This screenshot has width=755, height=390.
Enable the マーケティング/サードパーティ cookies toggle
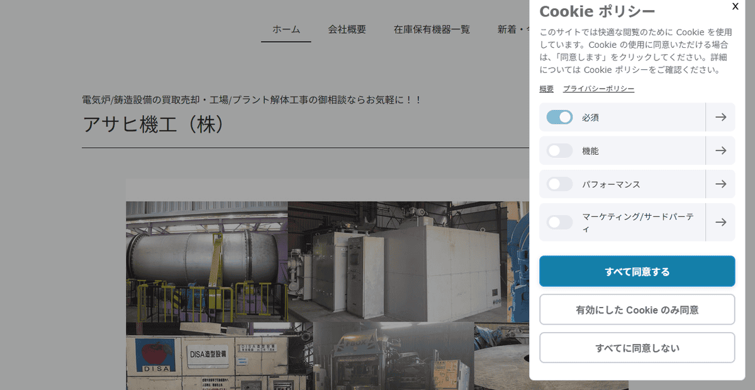pos(559,222)
